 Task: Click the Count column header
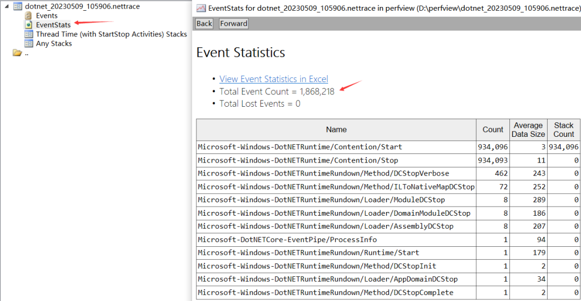click(493, 129)
